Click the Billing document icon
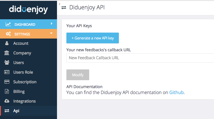 pos(7,91)
